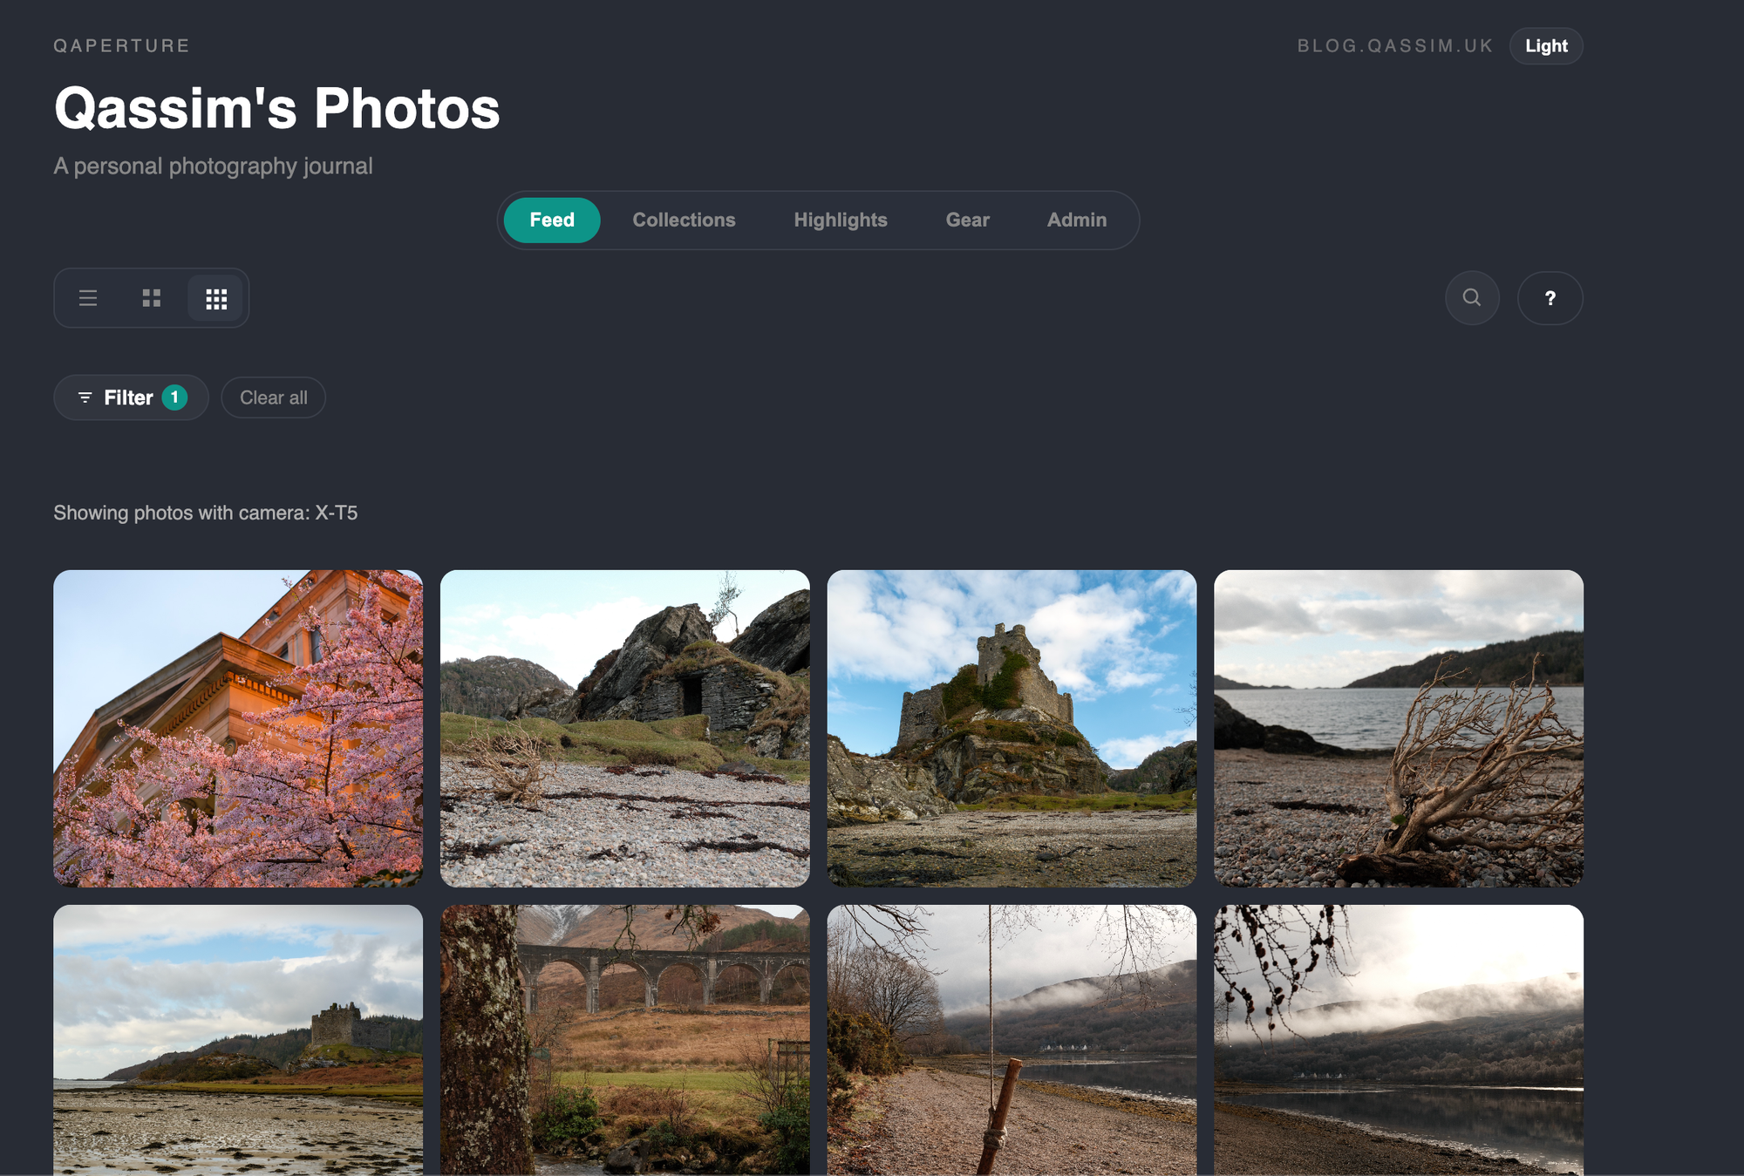Open the Highlights tab
1744x1176 pixels.
pos(840,220)
